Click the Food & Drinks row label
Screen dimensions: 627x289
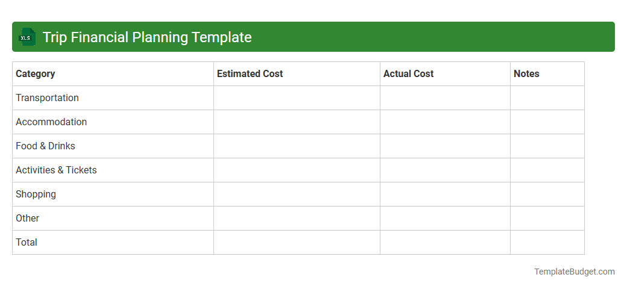point(45,146)
